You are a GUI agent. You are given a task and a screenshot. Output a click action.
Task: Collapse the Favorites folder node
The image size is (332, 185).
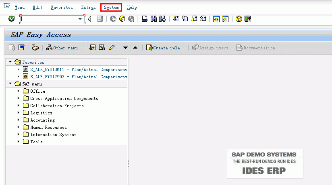pos(10,62)
